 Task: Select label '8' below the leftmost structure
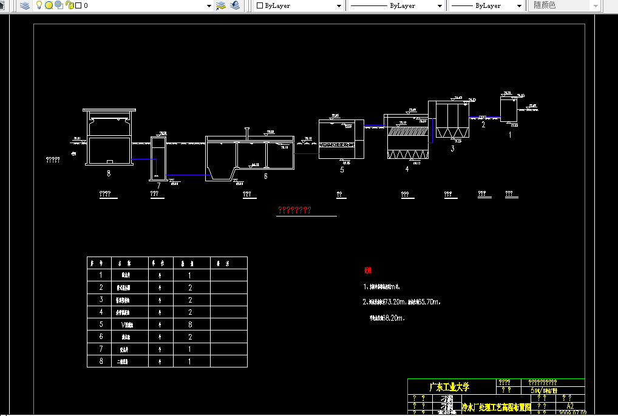click(109, 173)
